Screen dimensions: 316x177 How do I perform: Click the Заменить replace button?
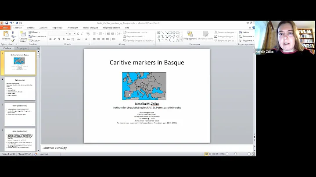[x=246, y=36]
